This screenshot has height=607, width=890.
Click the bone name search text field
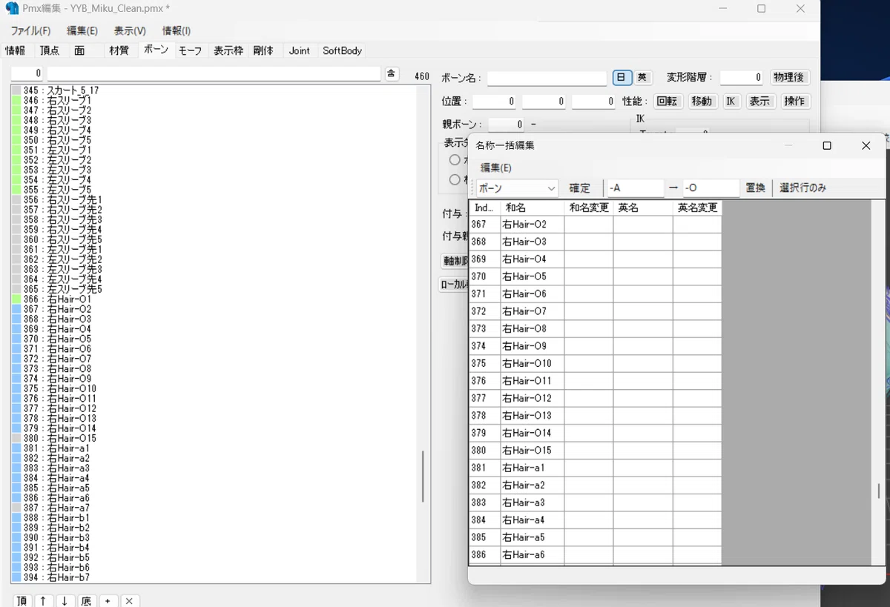click(214, 73)
